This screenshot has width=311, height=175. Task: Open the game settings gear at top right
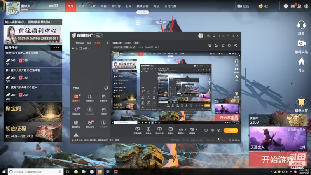tap(306, 6)
